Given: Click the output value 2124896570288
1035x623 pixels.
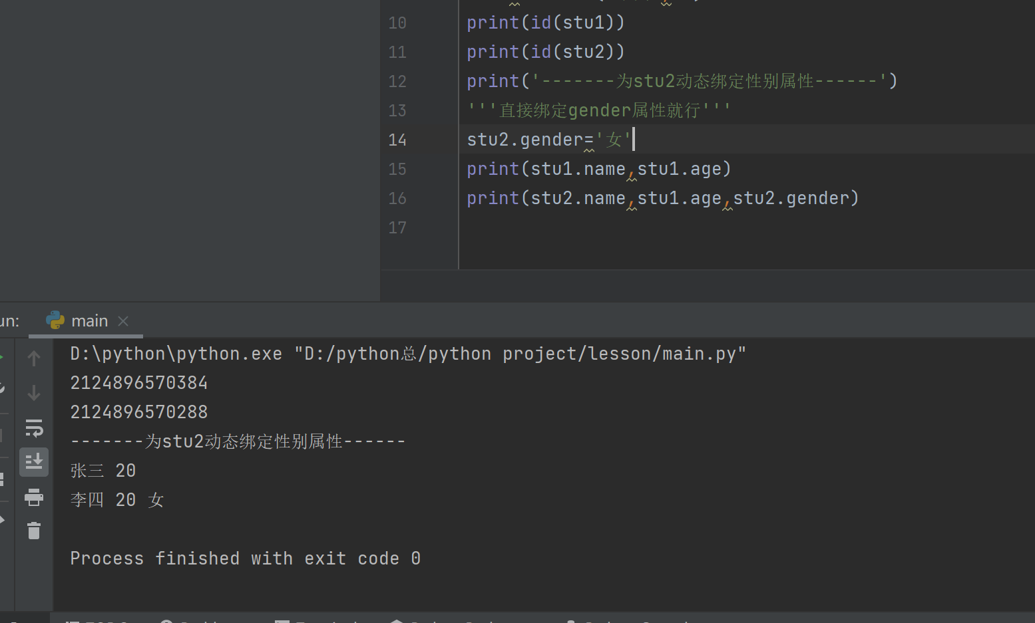Looking at the screenshot, I should (139, 412).
